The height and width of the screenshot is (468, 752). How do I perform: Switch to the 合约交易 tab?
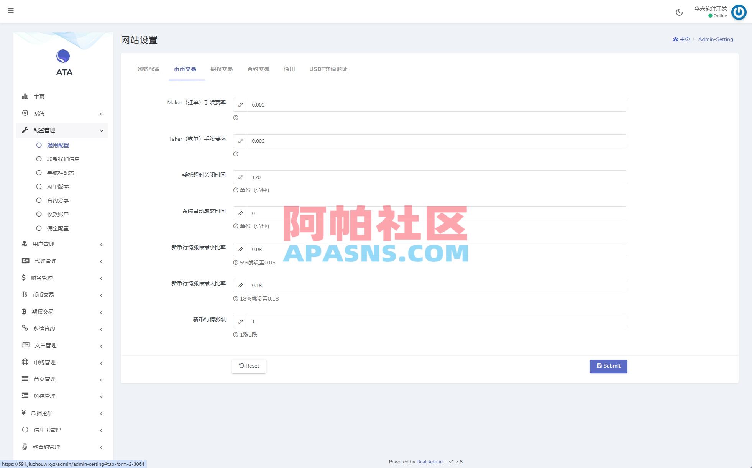click(x=258, y=69)
